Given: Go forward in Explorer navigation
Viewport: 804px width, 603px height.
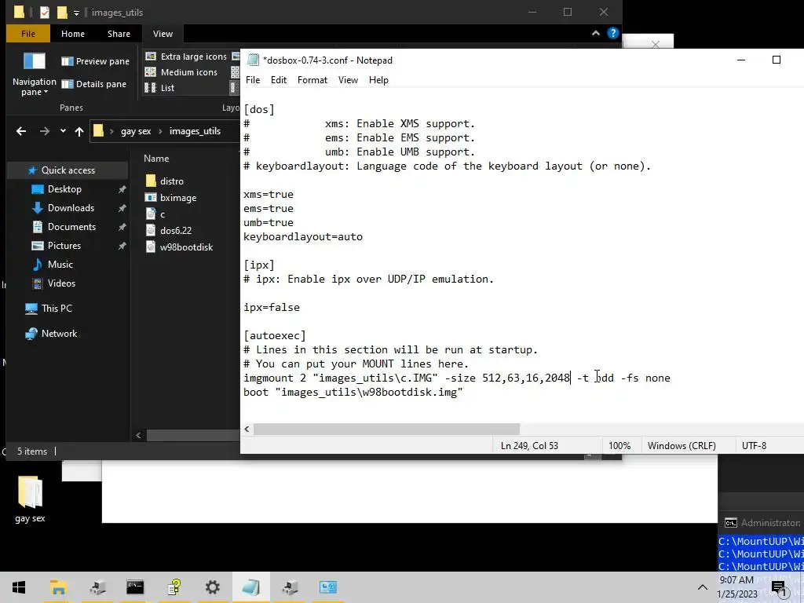Looking at the screenshot, I should pyautogui.click(x=45, y=131).
